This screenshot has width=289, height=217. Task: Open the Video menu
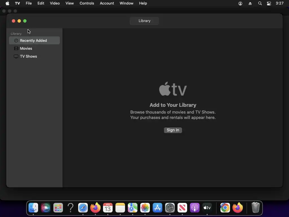(x=55, y=3)
